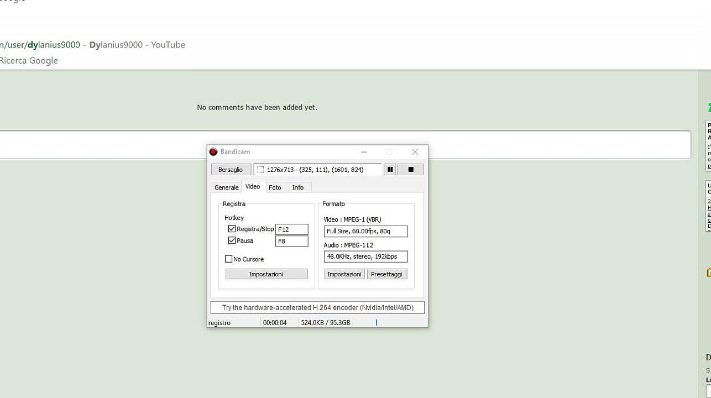Click the Audio : MPEG-1 L2 label

tap(348, 245)
